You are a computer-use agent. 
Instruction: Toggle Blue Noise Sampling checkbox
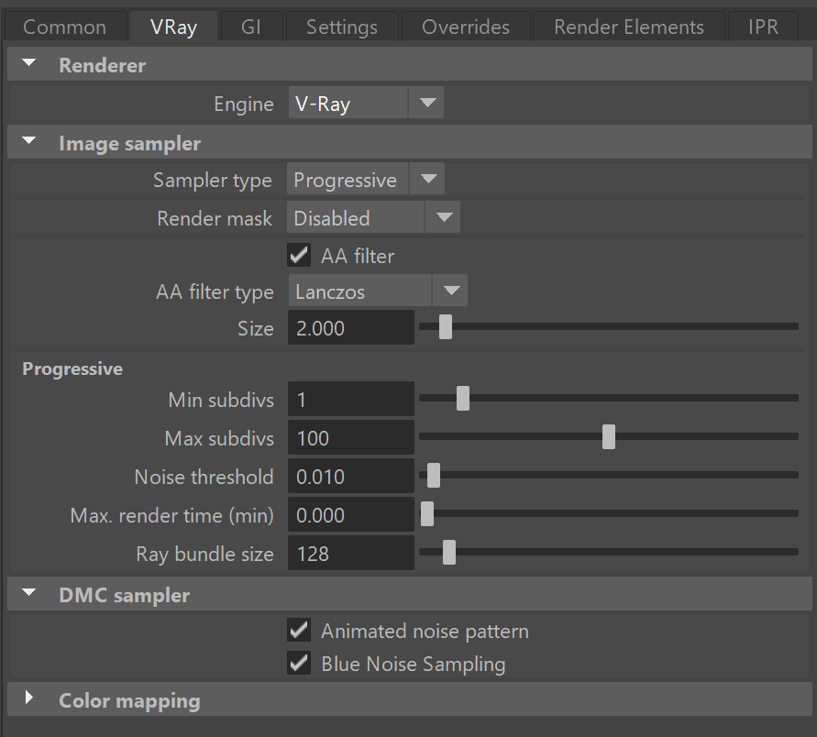click(299, 663)
